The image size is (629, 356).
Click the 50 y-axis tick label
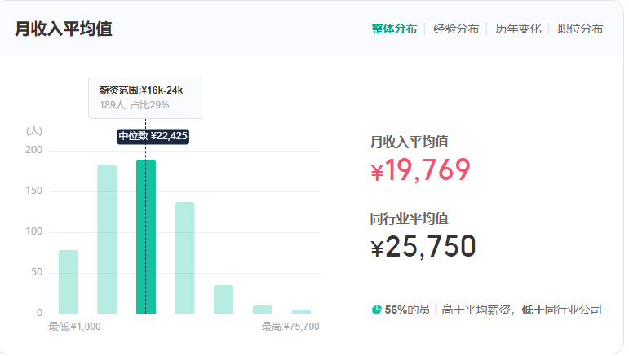[37, 274]
